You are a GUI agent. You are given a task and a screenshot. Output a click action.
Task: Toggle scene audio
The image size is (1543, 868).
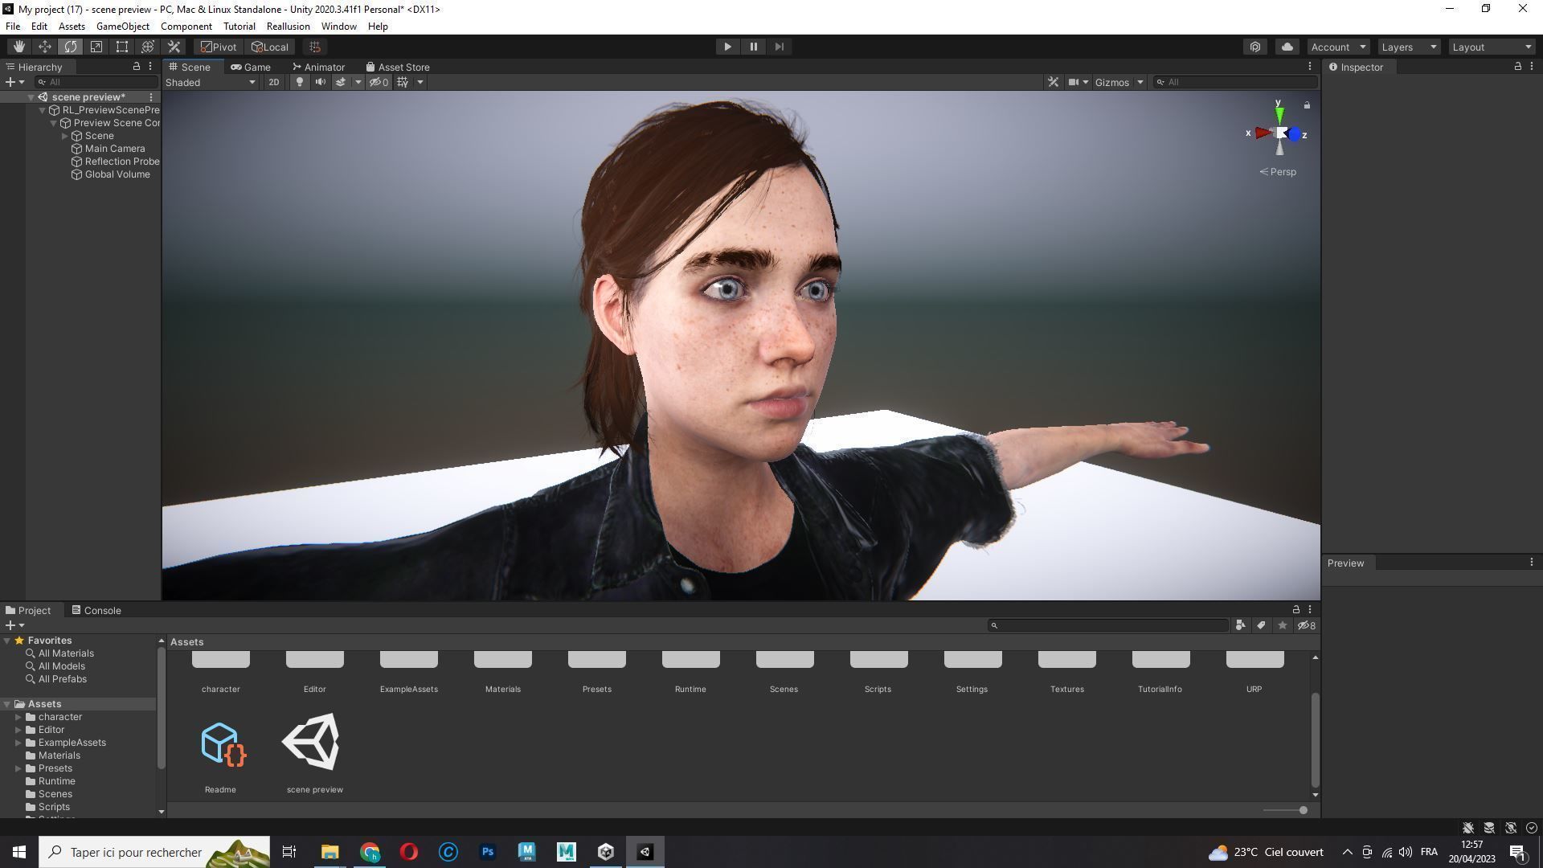point(320,82)
